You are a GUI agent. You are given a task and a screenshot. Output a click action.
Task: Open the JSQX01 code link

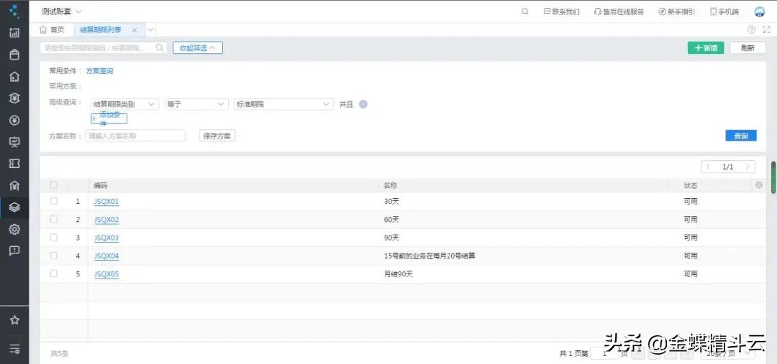pyautogui.click(x=106, y=201)
